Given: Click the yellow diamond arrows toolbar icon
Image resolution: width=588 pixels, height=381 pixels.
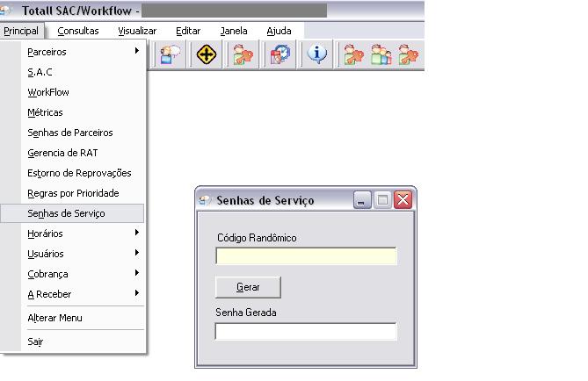Looking at the screenshot, I should pos(206,54).
